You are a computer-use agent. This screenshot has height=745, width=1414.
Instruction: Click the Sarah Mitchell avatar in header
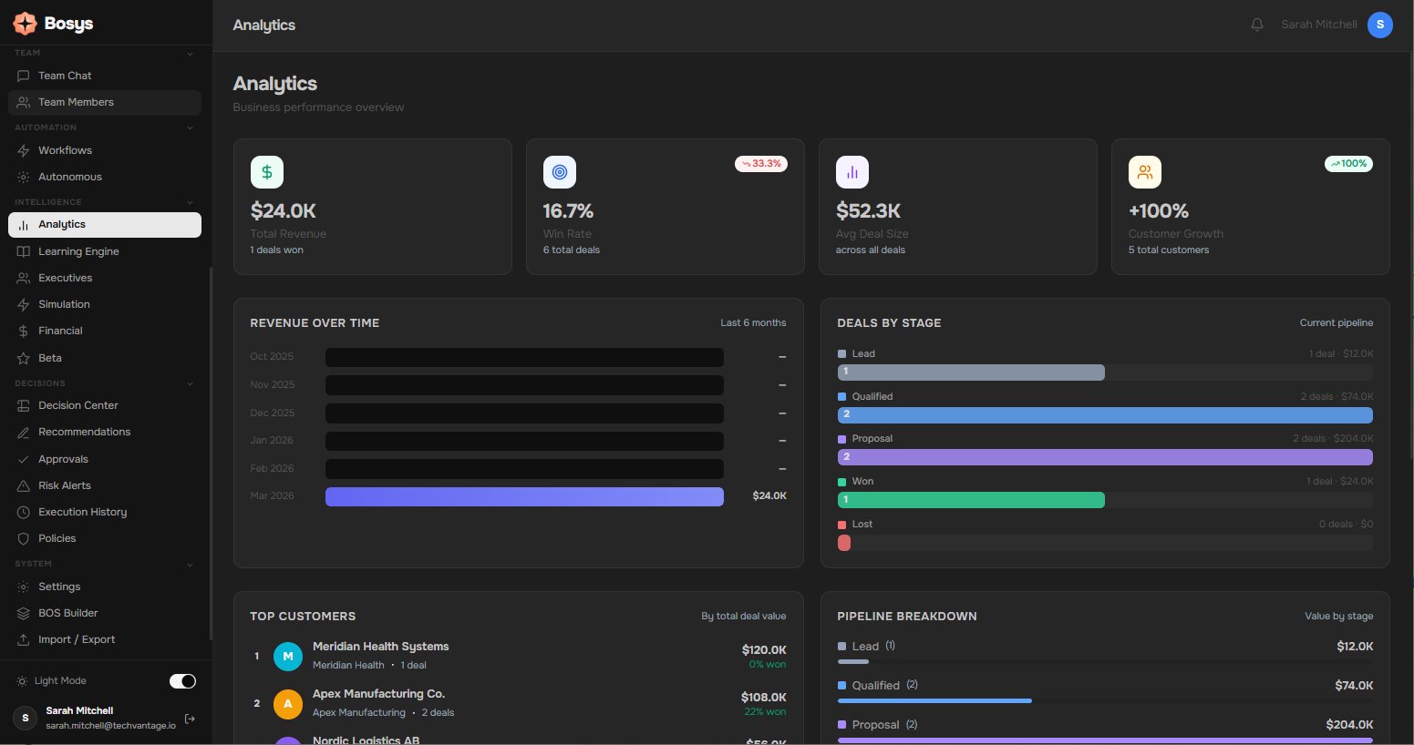1379,25
